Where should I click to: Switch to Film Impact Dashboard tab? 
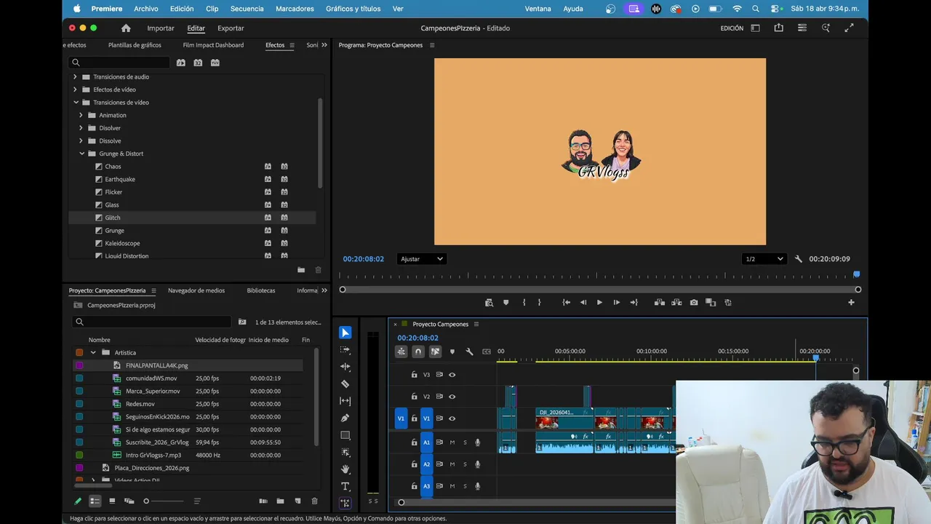(x=213, y=45)
